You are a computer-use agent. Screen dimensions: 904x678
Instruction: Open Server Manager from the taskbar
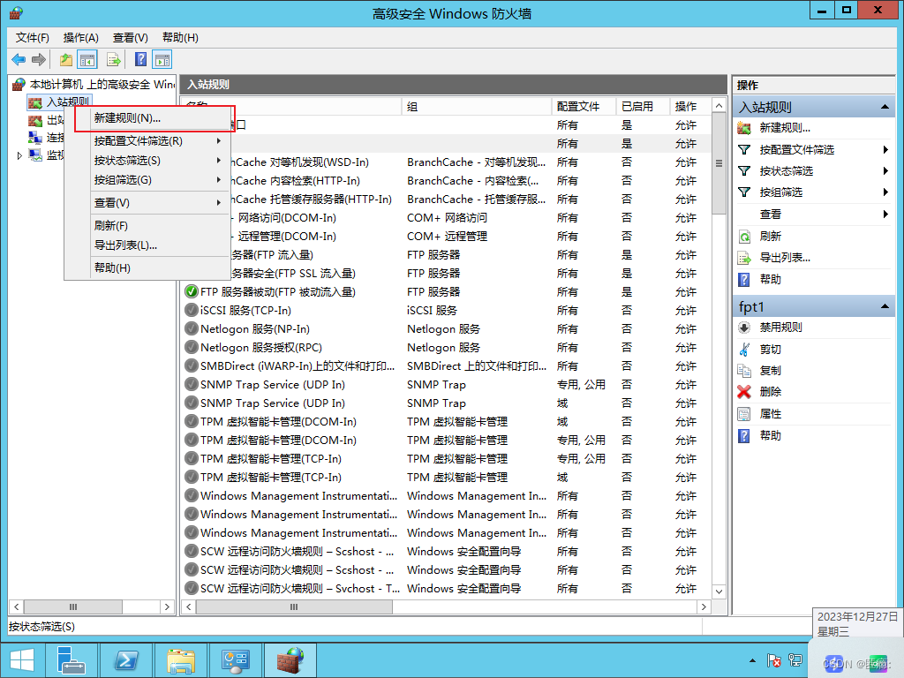coord(72,660)
